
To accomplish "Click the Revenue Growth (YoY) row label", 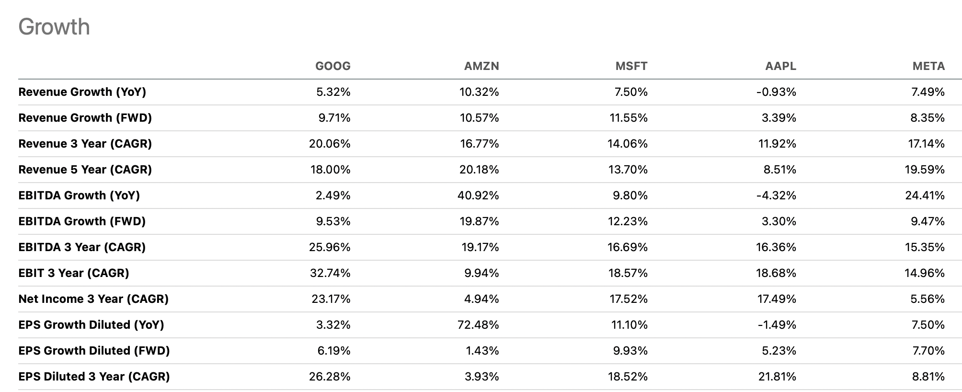I will pos(82,92).
